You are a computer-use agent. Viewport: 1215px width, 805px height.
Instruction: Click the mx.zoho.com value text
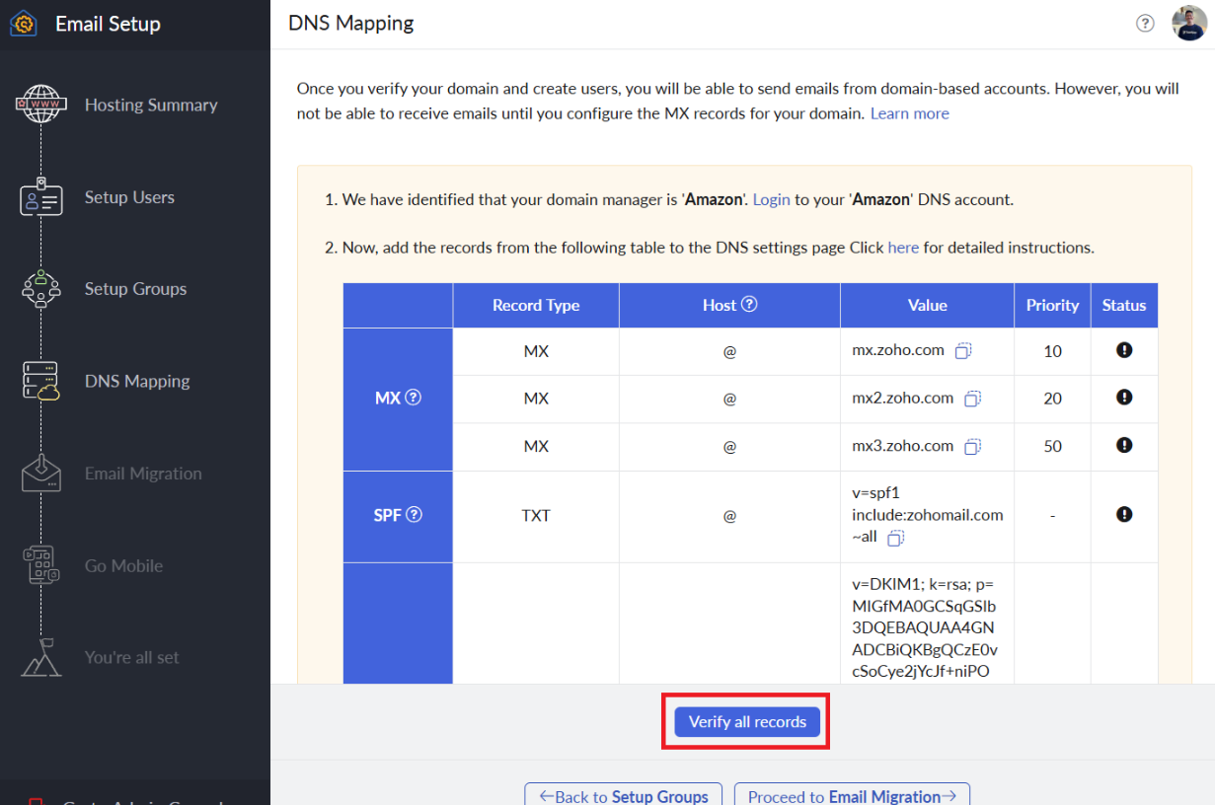pos(898,350)
